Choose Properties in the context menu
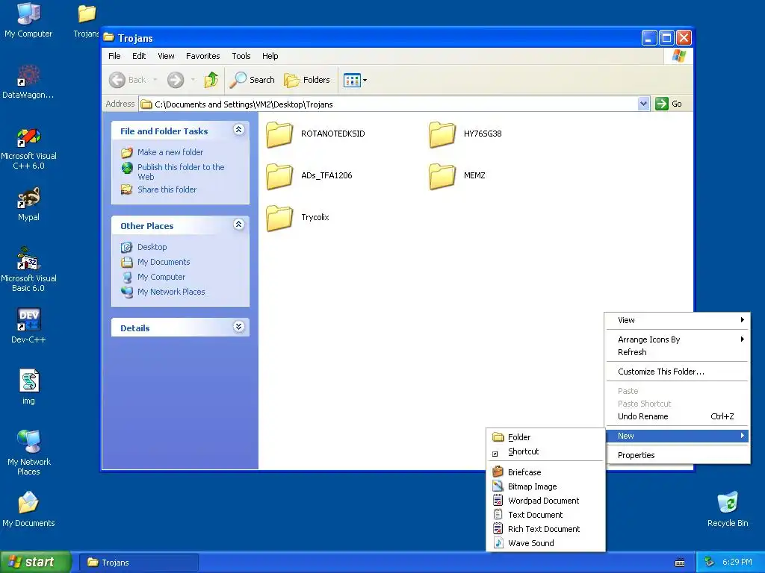This screenshot has width=765, height=573. 677,455
